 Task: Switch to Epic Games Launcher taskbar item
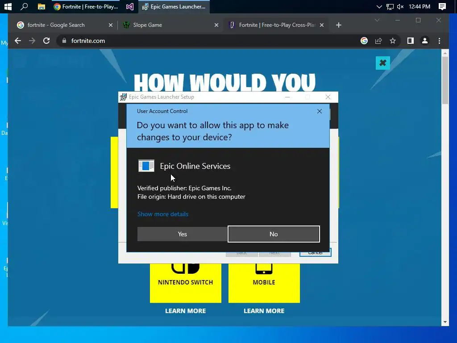(174, 6)
